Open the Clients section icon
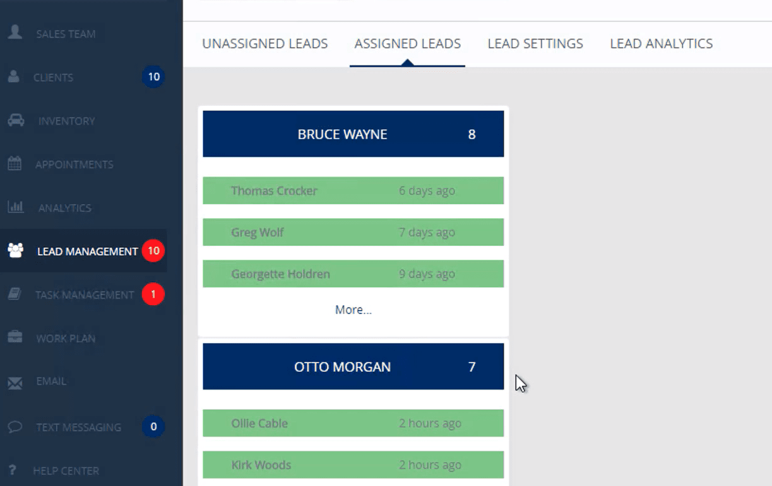This screenshot has width=772, height=486. pyautogui.click(x=14, y=77)
